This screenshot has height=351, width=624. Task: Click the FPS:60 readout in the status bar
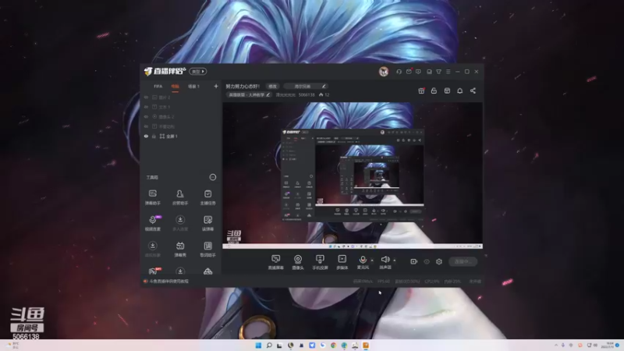384,282
